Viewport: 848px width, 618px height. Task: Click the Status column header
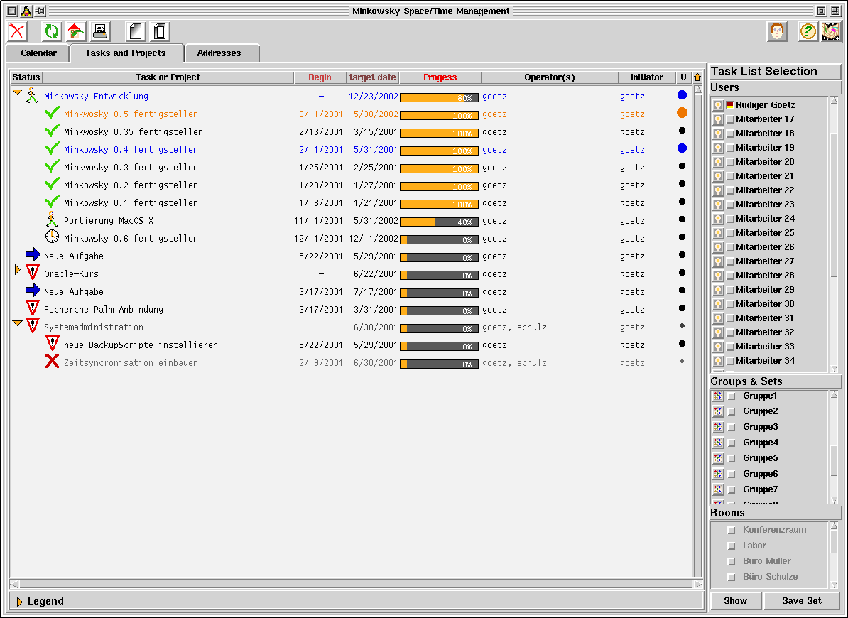(26, 77)
